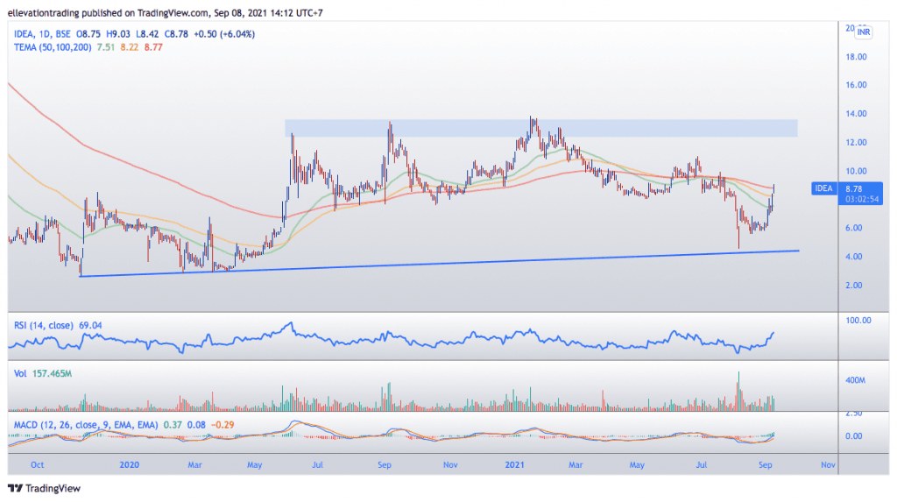Click the 18.00 price scale label
The width and height of the screenshot is (897, 502).
click(857, 57)
